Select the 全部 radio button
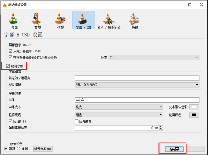The height and width of the screenshot is (155, 208). tap(19, 149)
